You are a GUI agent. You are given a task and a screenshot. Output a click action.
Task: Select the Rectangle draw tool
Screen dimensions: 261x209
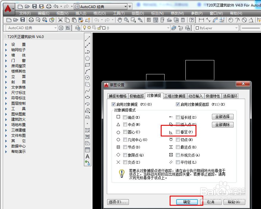point(87,65)
